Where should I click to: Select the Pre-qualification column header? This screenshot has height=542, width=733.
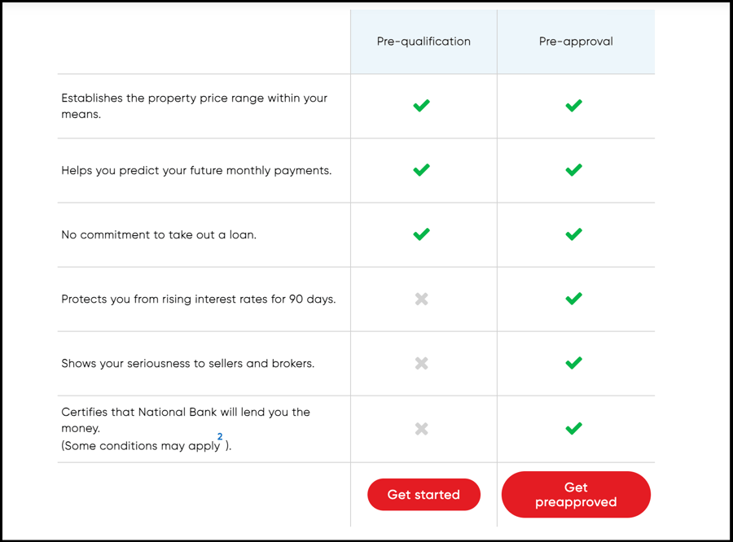(424, 42)
